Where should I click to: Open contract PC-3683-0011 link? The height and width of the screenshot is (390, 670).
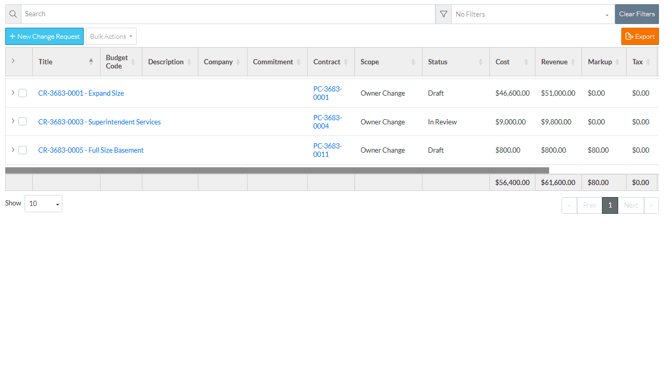coord(328,150)
